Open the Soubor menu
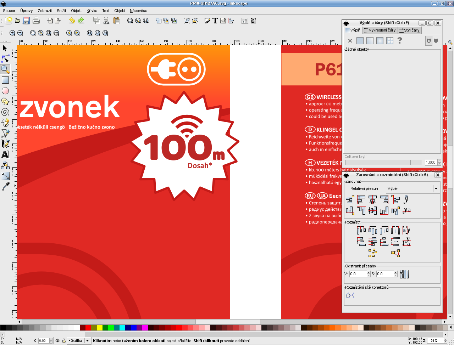The height and width of the screenshot is (345, 454). [9, 11]
